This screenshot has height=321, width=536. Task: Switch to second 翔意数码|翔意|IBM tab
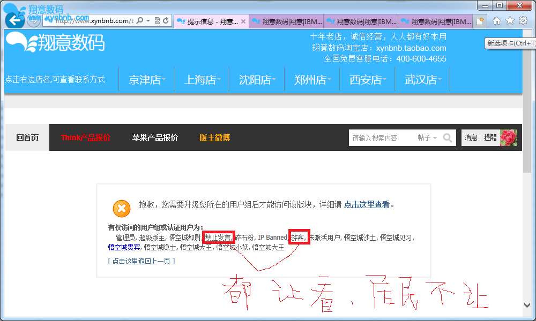[x=286, y=21]
